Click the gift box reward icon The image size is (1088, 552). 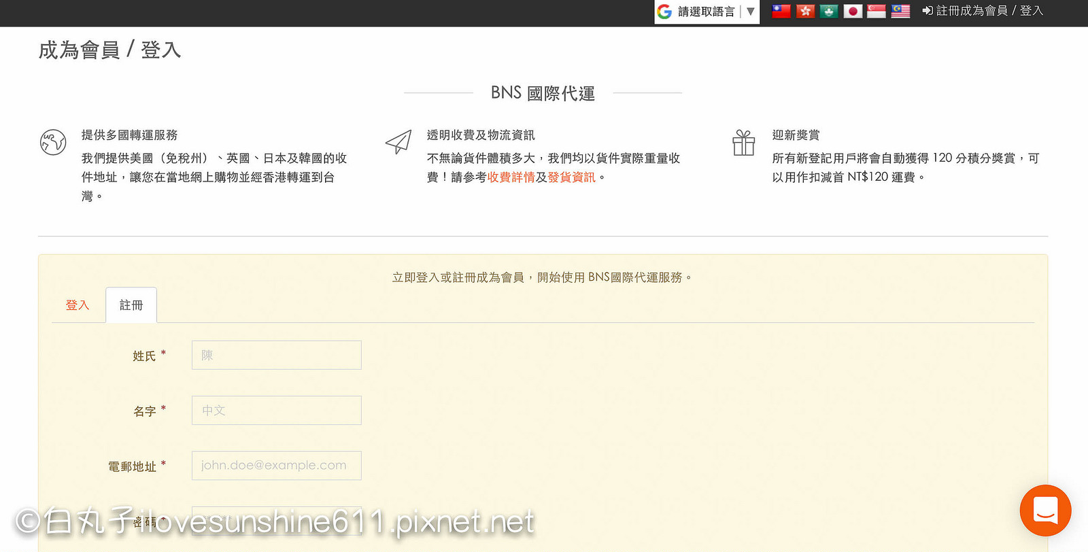coord(743,143)
